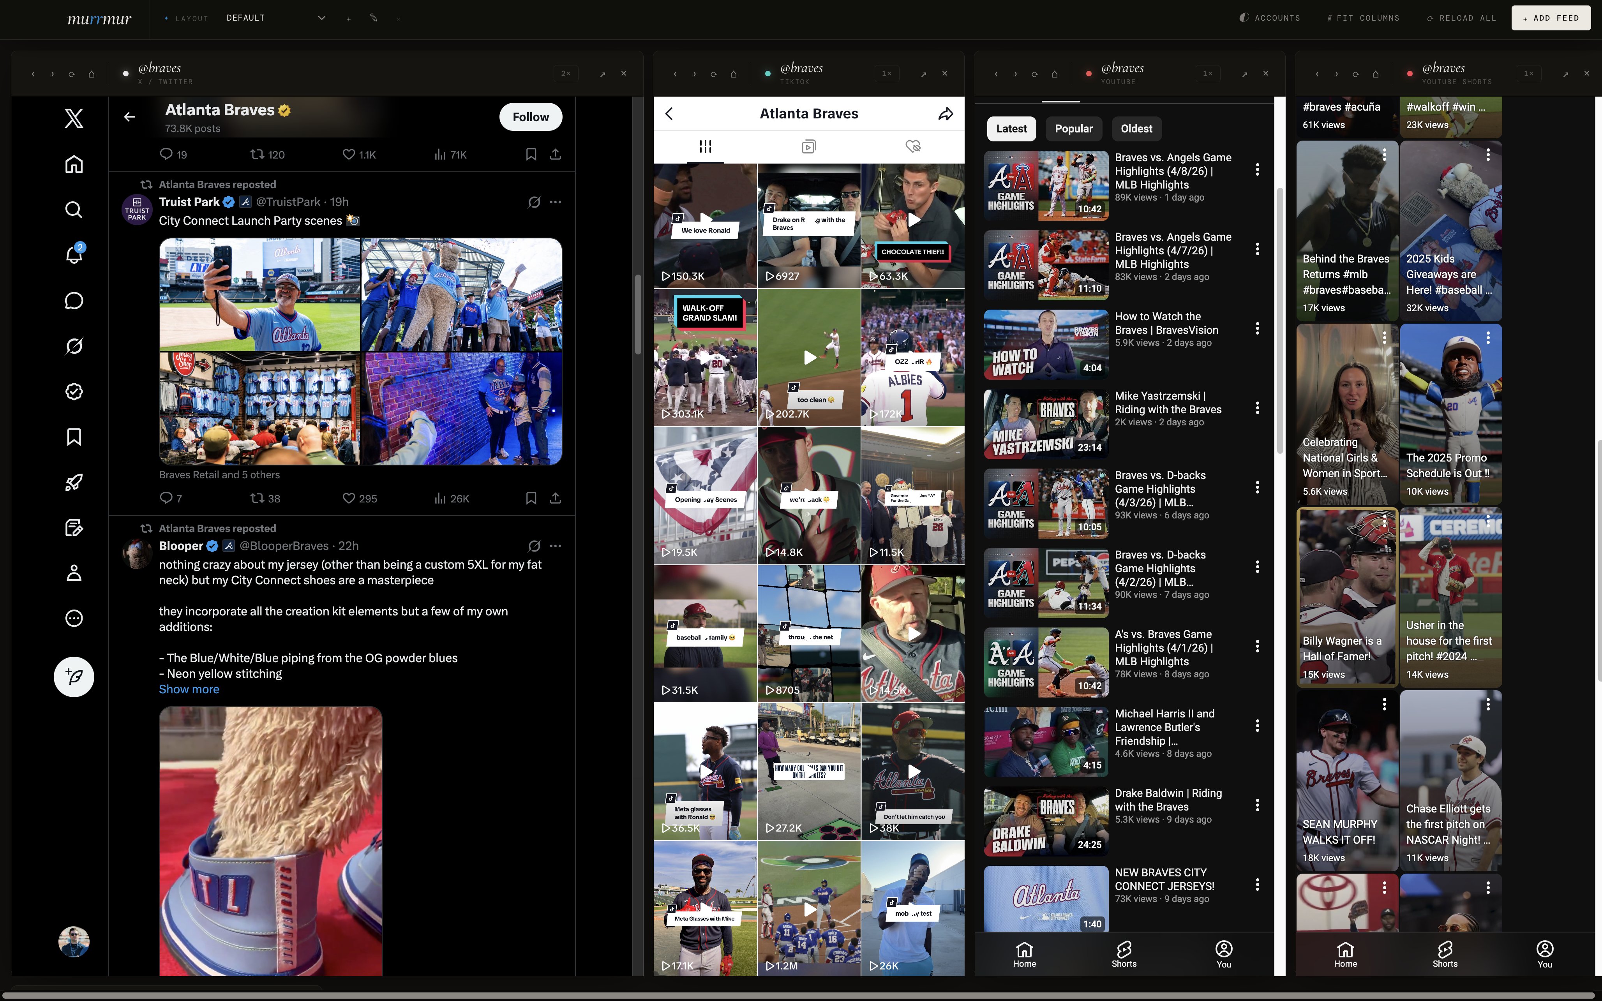This screenshot has width=1602, height=1001.
Task: Go back on TikTok Atlanta Braves page
Action: coord(669,114)
